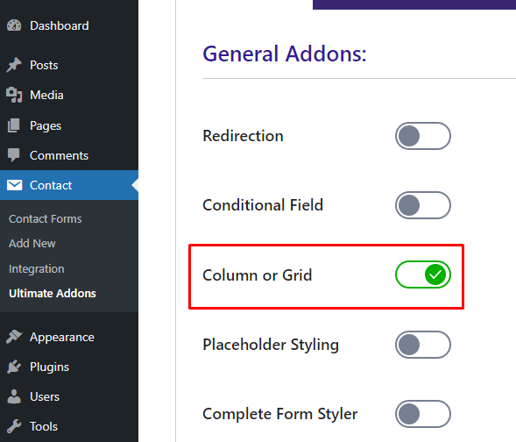Open Contact Forms submenu item
Viewport: 516px width, 442px height.
pos(45,218)
